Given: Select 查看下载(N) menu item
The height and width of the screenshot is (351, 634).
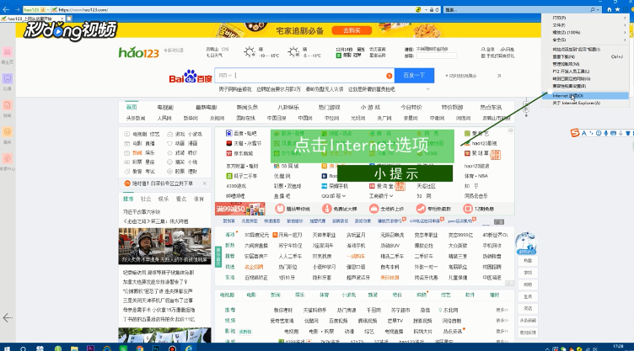Looking at the screenshot, I should 585,56.
